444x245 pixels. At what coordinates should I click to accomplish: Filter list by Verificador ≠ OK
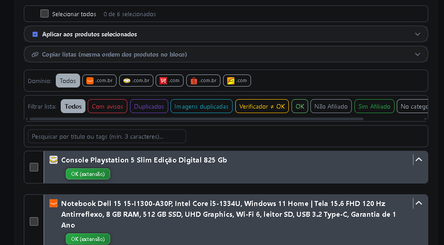tap(262, 106)
